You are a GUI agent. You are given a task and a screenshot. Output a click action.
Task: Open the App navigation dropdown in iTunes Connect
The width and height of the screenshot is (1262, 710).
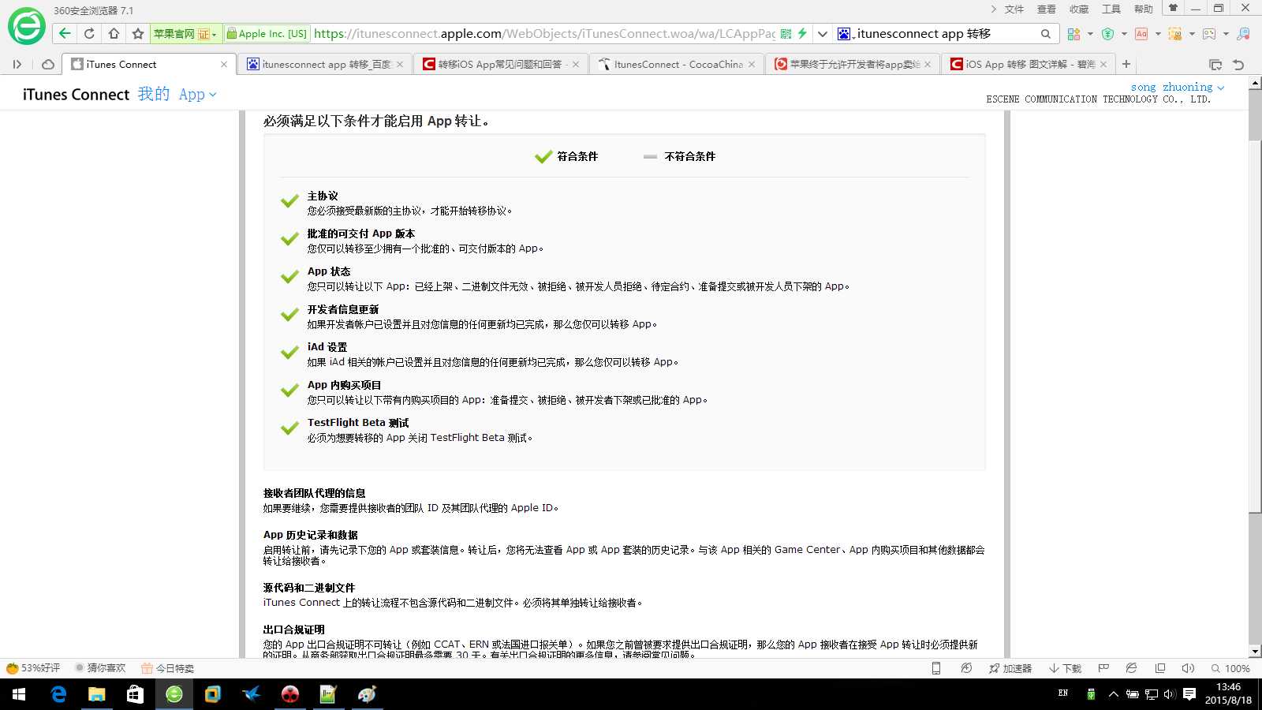[x=196, y=94]
